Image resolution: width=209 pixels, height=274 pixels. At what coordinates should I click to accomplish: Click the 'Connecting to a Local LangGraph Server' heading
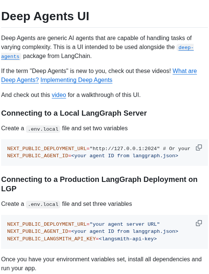74,113
